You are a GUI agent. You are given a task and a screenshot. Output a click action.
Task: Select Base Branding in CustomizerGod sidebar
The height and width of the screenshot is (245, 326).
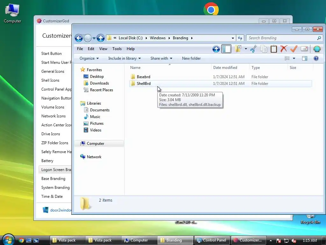(53, 179)
